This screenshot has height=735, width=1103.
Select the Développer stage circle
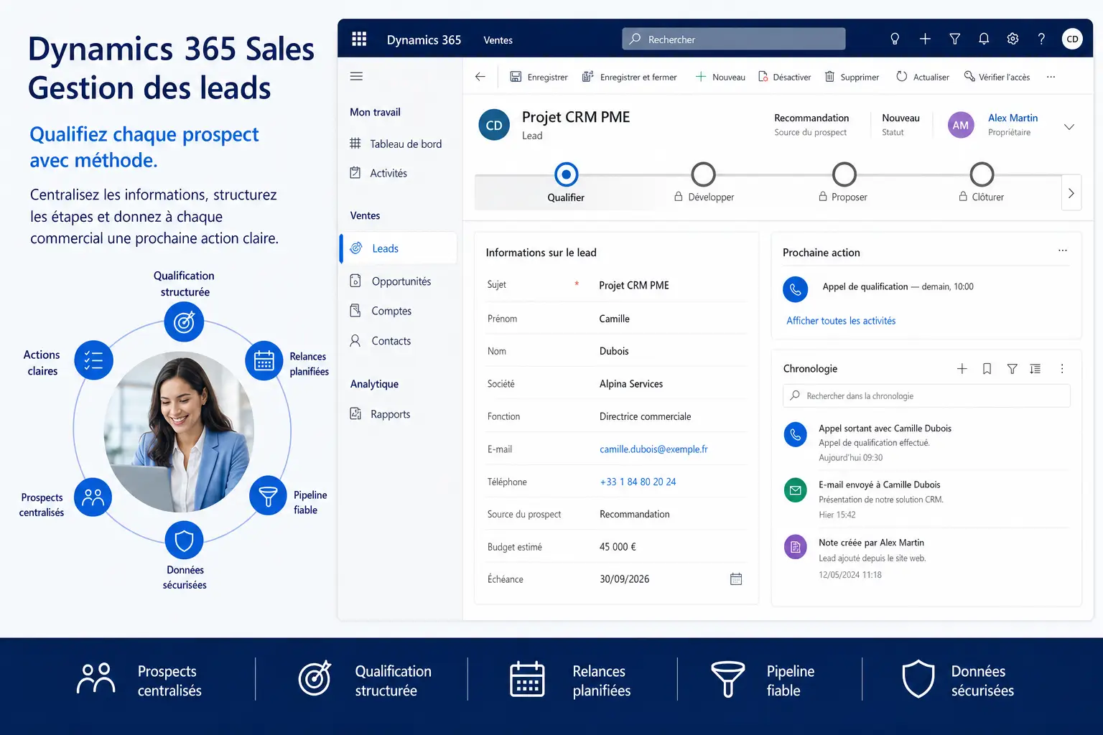703,174
